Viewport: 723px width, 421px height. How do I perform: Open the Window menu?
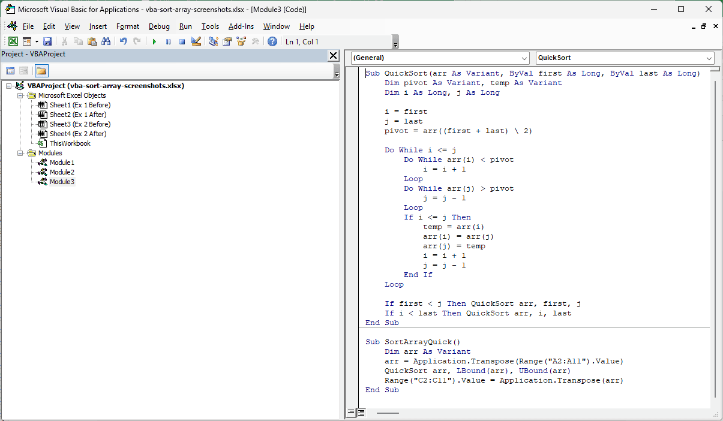click(277, 26)
